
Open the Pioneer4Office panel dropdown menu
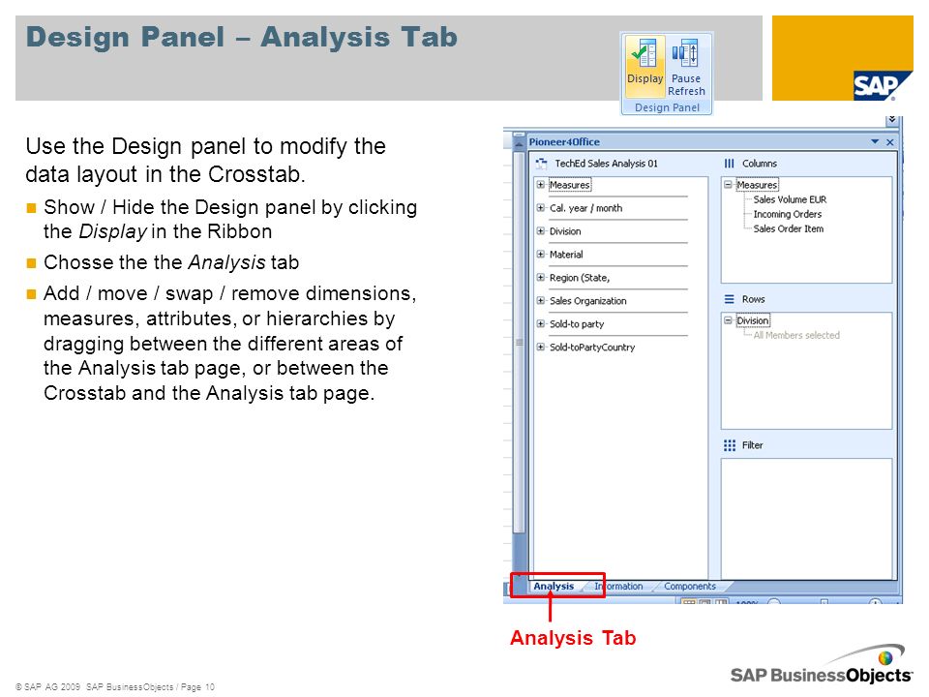[875, 141]
